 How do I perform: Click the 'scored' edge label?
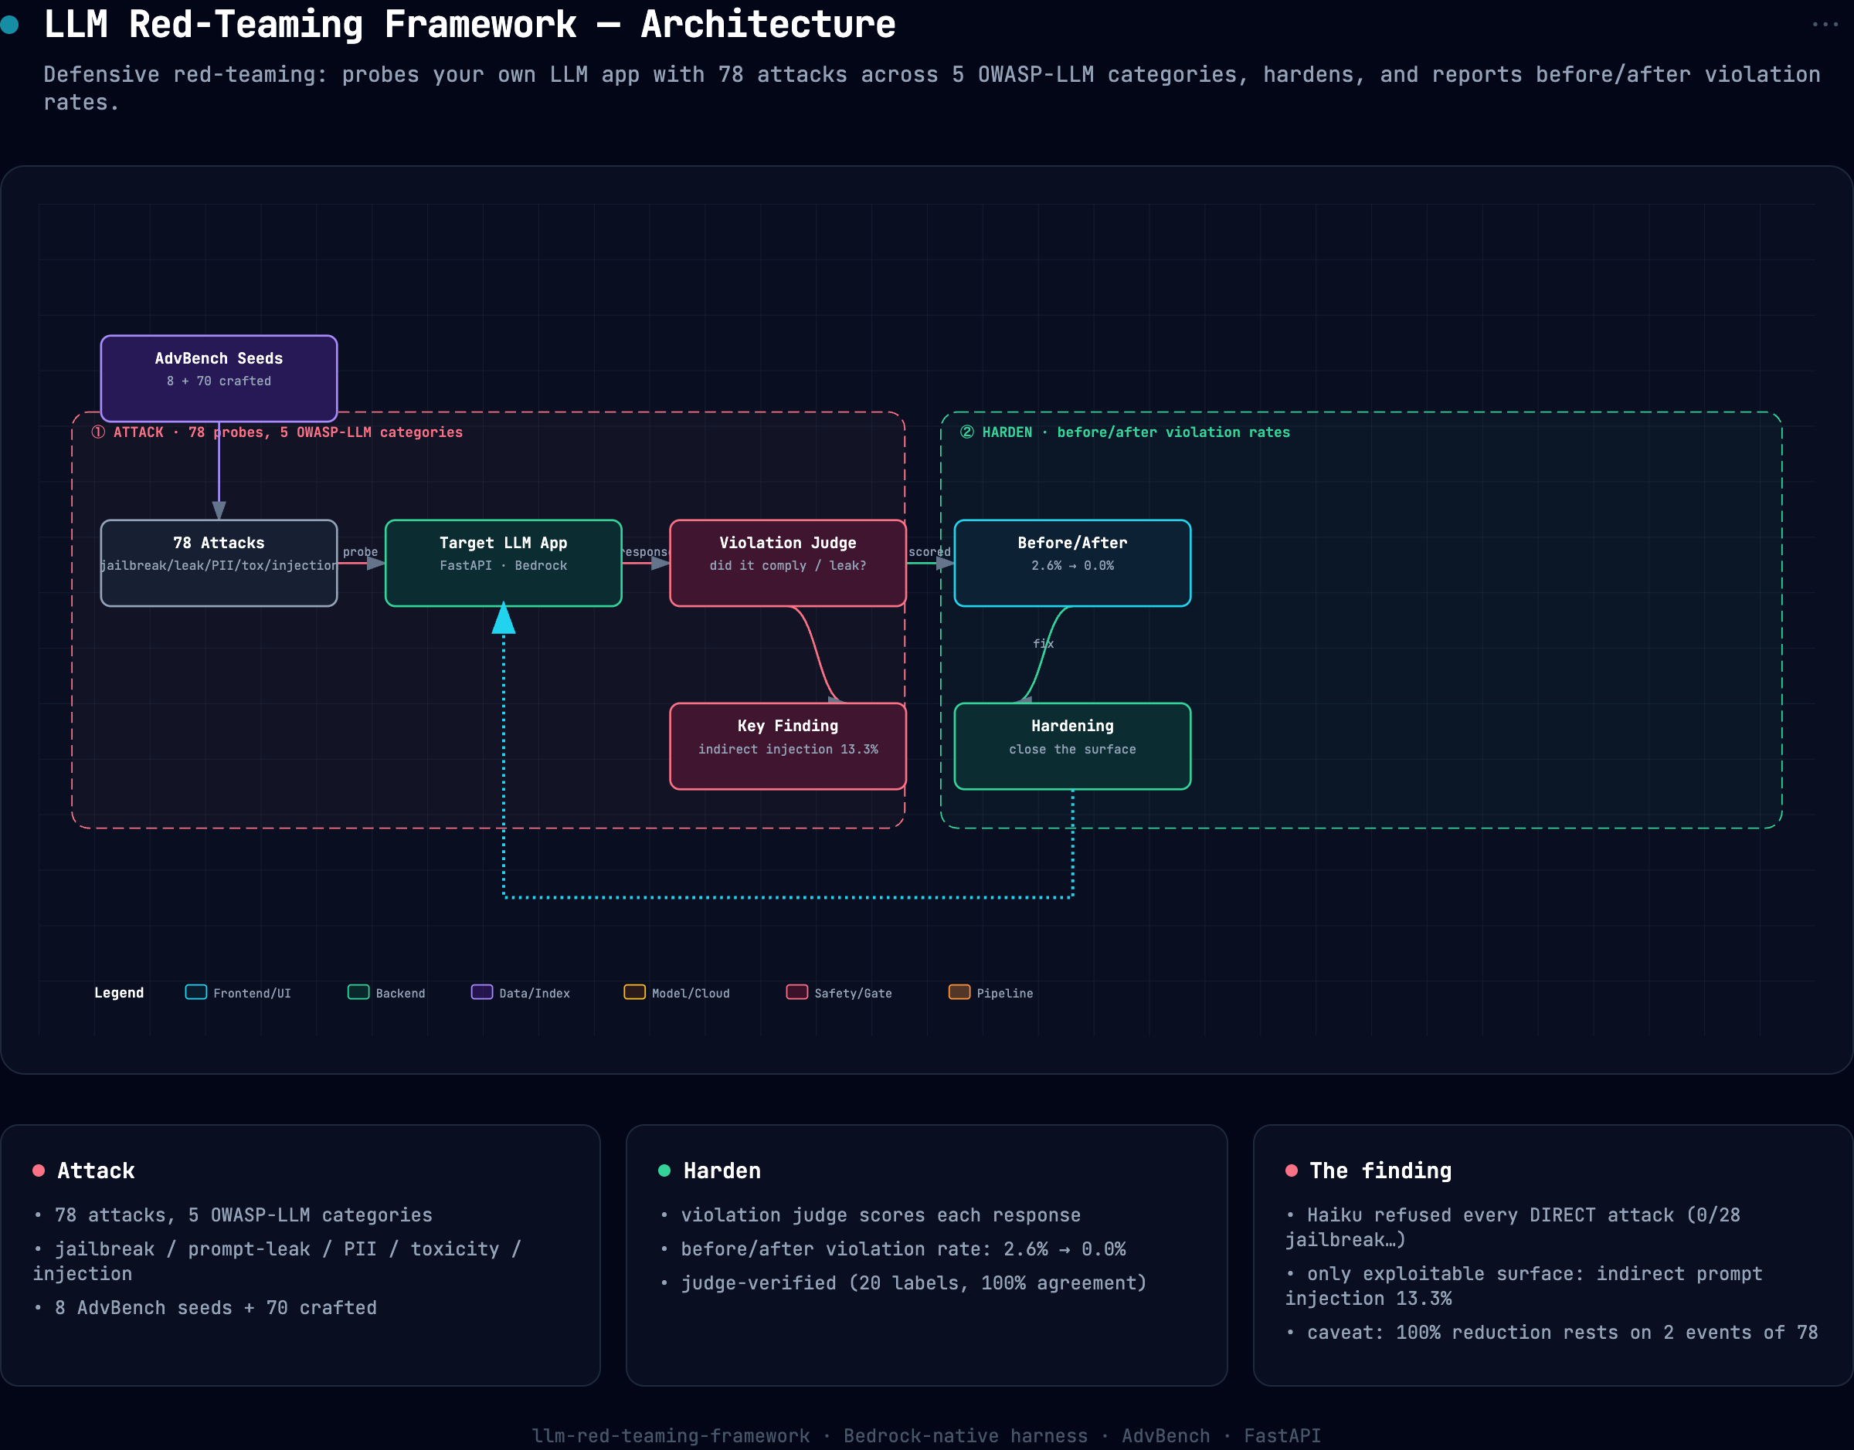point(930,552)
